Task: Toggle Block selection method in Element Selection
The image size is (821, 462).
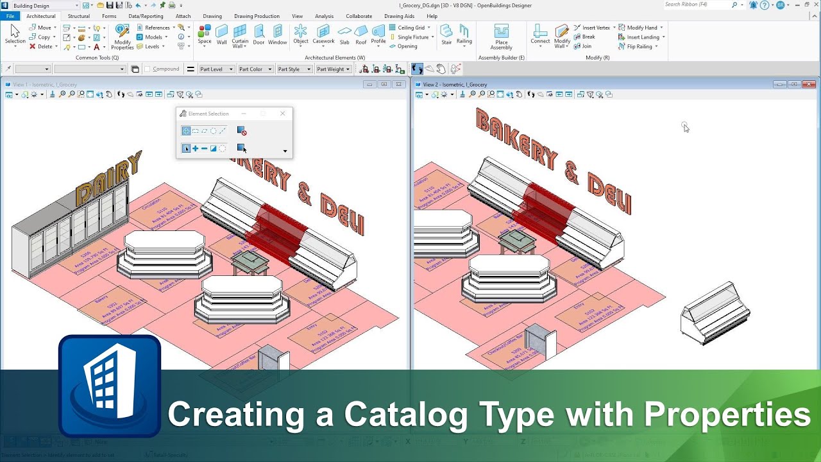Action: pos(195,131)
